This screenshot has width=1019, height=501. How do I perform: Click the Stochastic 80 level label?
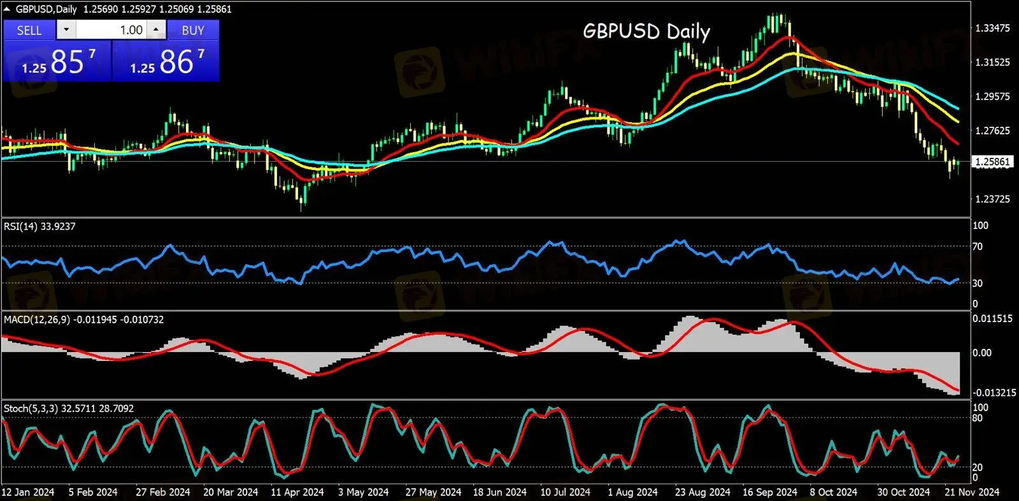[977, 418]
